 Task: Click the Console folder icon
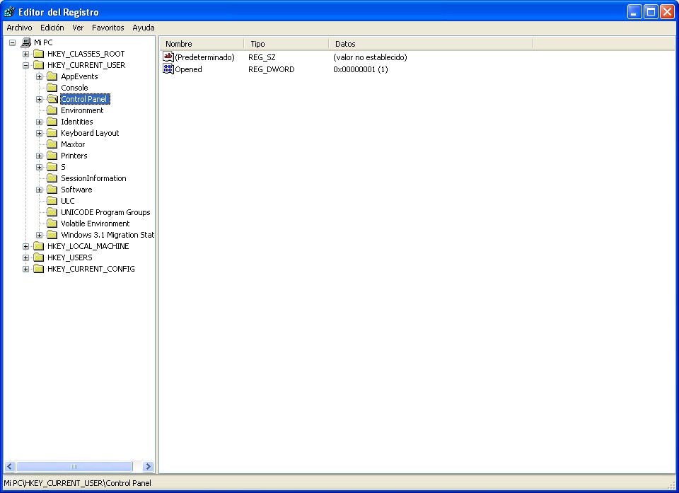pos(52,88)
